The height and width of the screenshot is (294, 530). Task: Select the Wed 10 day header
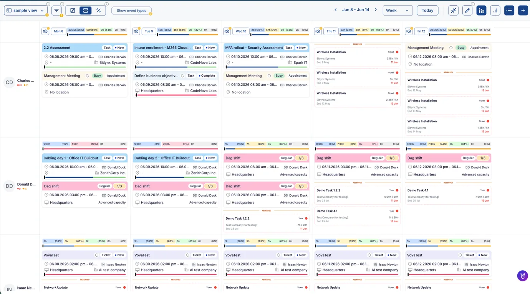point(241,31)
